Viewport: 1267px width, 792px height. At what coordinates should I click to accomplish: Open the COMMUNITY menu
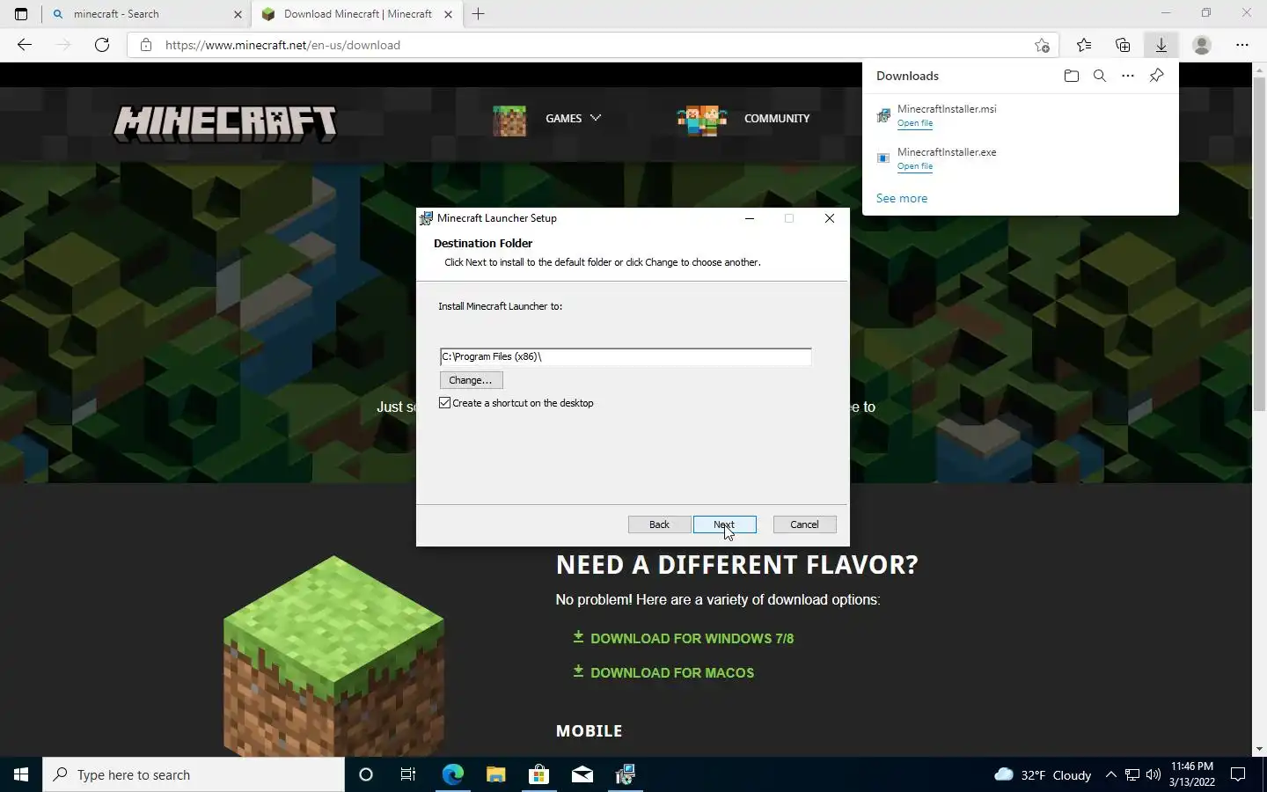click(777, 118)
